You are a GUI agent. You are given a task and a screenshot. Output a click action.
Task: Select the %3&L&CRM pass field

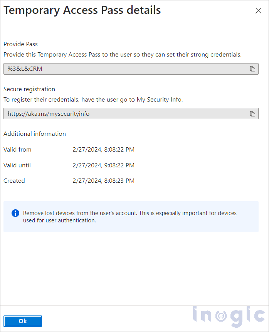coord(123,69)
